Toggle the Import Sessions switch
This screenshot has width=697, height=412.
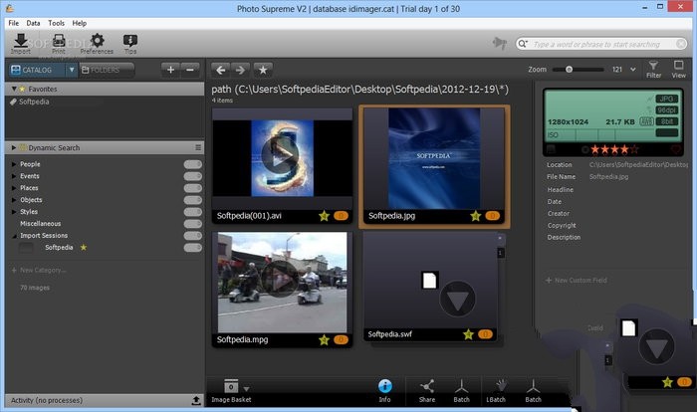(x=193, y=236)
